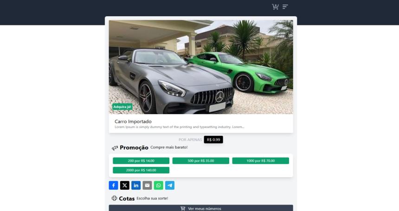Click the Lorem Ipsum description text

[x=180, y=127]
